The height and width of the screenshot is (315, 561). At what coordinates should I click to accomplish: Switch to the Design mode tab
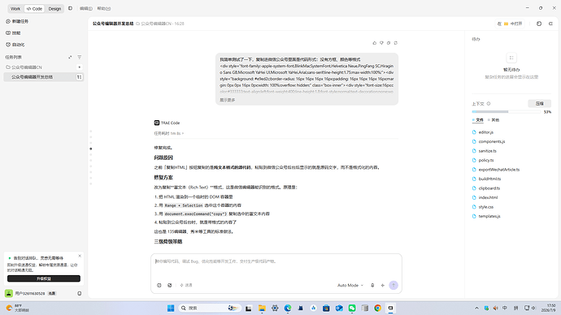[x=54, y=9]
